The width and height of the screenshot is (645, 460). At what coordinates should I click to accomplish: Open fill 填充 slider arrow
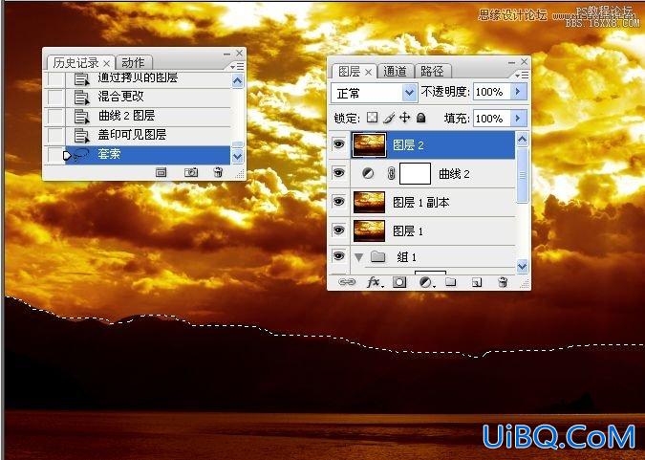pos(518,119)
